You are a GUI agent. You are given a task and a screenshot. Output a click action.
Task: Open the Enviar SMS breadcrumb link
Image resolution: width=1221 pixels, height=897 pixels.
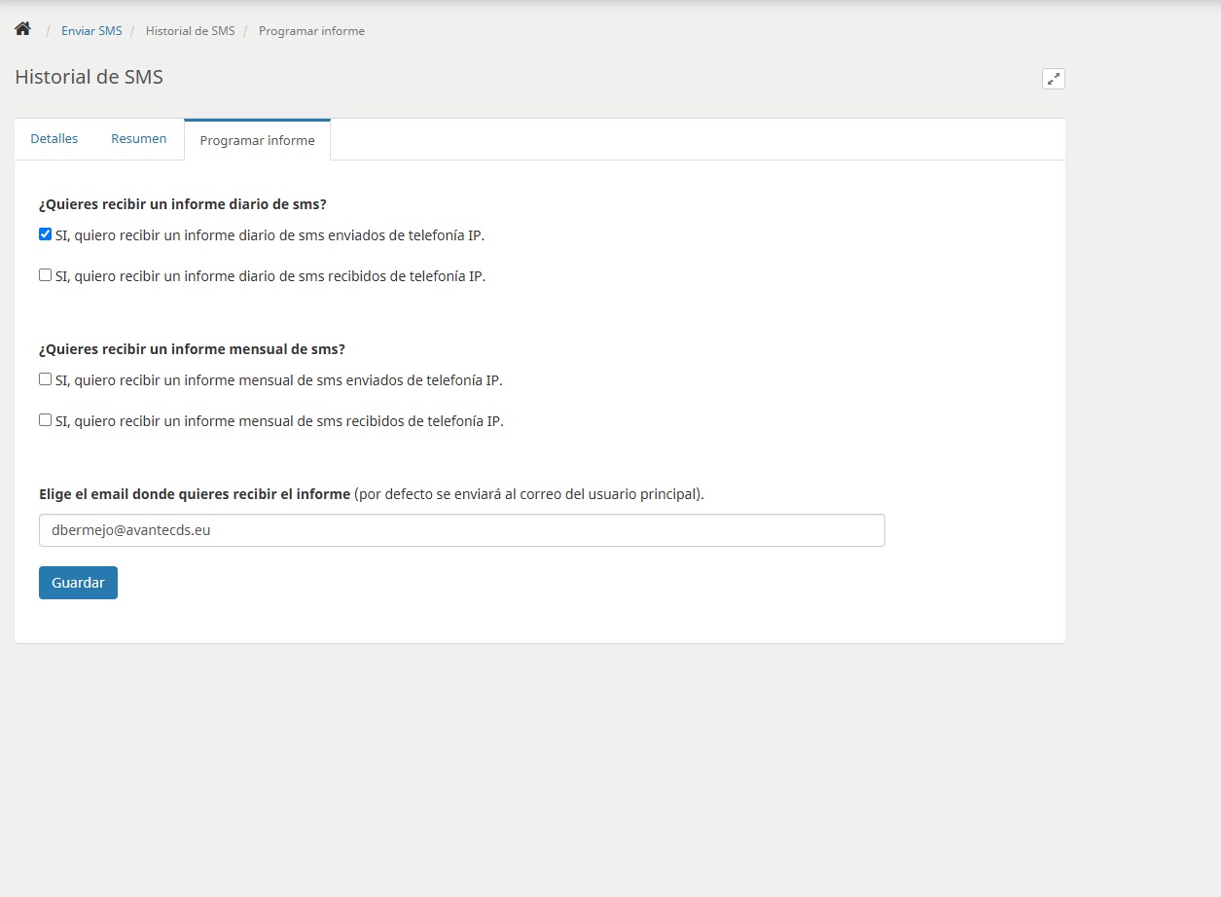coord(91,31)
